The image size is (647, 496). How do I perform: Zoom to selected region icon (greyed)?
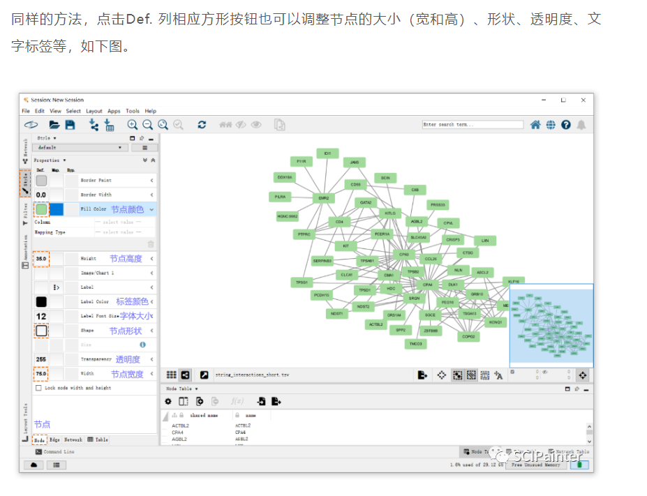pos(178,124)
